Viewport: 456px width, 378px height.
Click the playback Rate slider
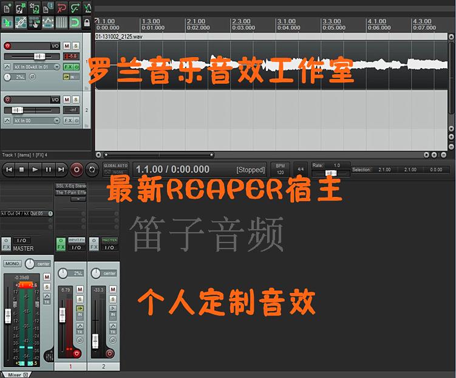(x=331, y=173)
